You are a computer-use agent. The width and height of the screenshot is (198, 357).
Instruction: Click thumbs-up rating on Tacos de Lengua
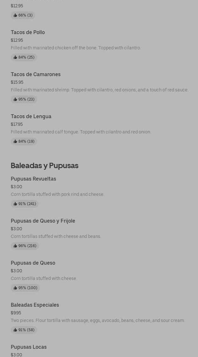(24, 141)
